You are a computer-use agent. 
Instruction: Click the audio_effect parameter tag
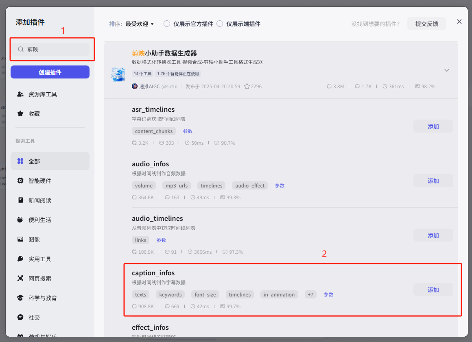[250, 185]
